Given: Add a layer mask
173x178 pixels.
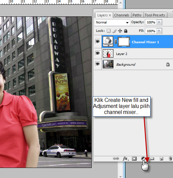Looking at the screenshot, I should pyautogui.click(x=134, y=159).
